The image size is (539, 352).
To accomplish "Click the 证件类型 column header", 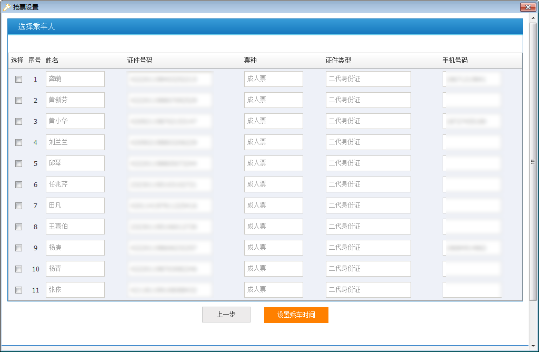I will point(338,60).
